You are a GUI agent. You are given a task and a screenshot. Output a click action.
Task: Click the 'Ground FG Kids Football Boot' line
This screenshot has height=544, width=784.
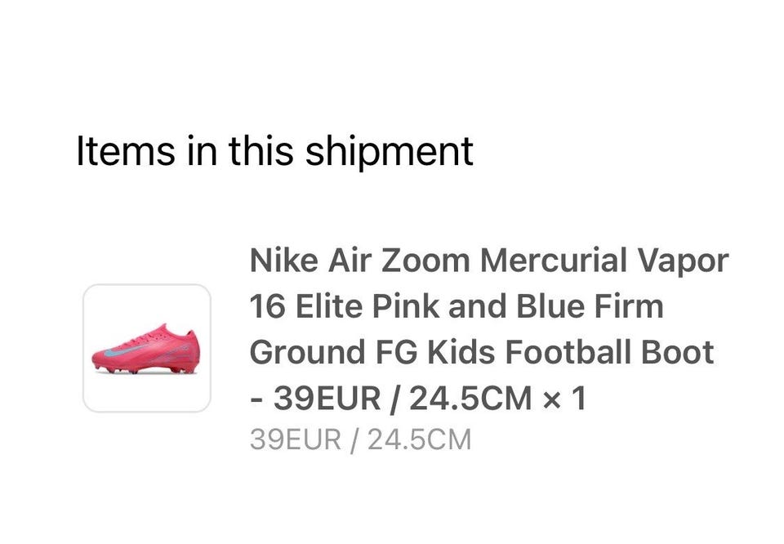click(482, 352)
